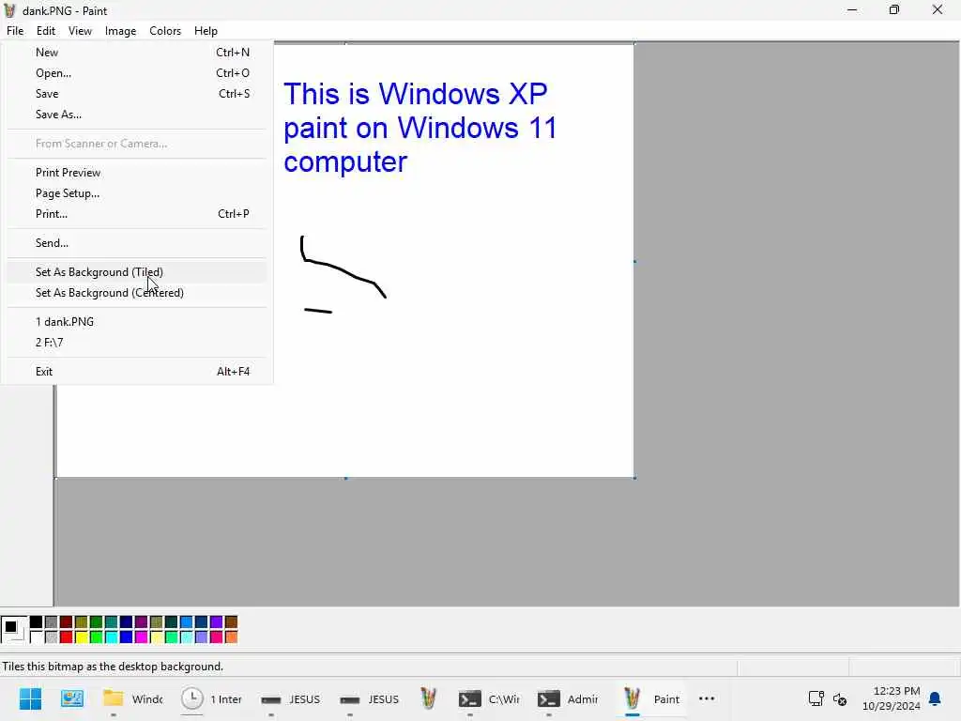Open the Colors menu
Viewport: 961px width, 721px height.
tap(165, 31)
